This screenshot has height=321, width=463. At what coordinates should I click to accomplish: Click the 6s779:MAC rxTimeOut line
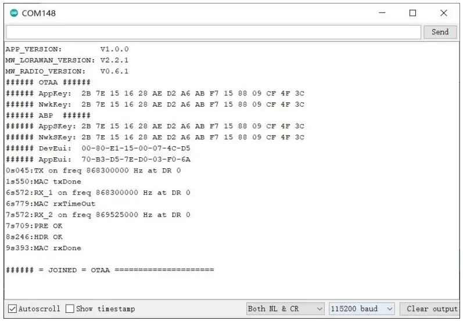(x=51, y=204)
